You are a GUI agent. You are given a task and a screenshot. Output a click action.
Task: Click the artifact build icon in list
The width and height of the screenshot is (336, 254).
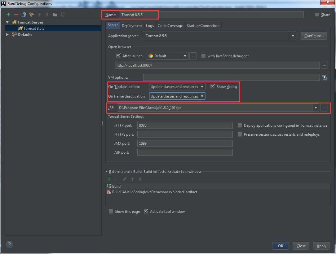(109, 192)
